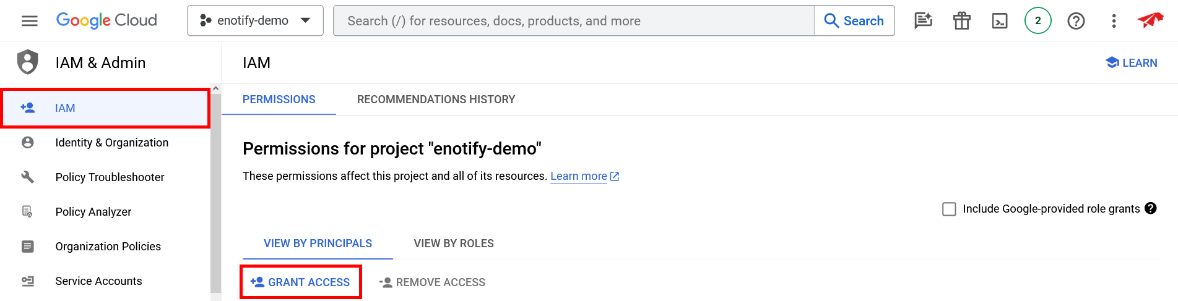
Task: Open the Gemini chat assistant icon
Action: 923,21
